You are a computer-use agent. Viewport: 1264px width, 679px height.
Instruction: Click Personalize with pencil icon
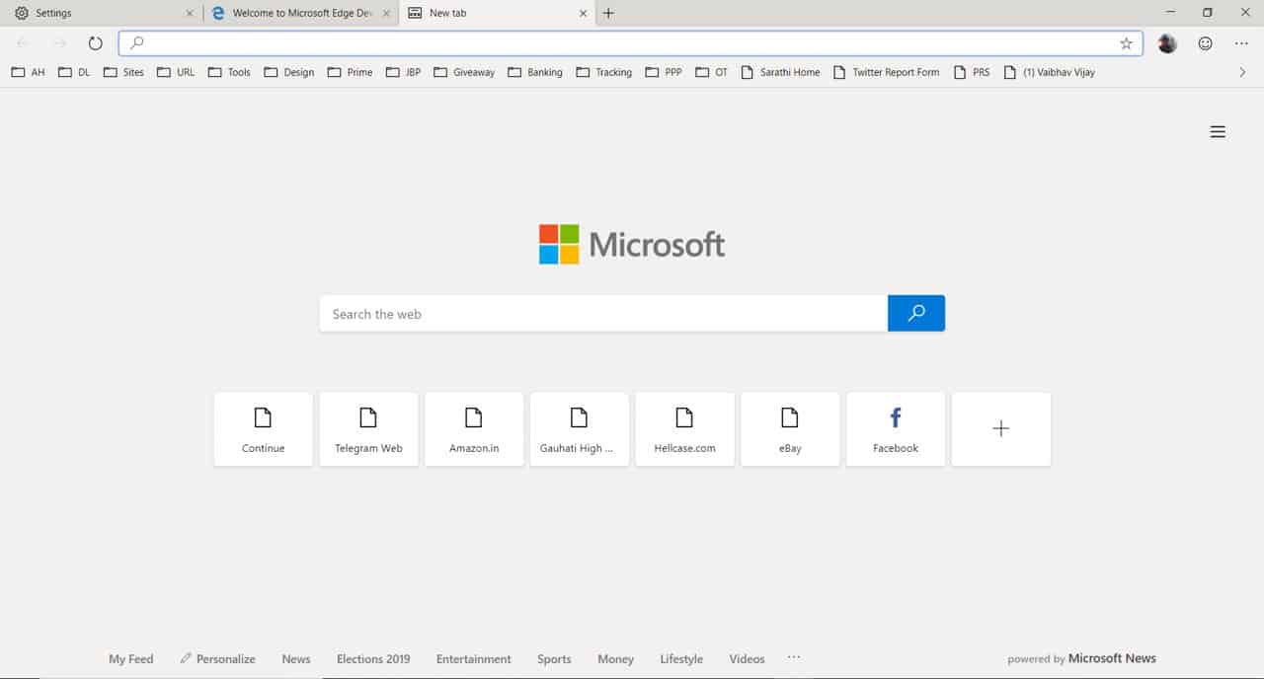[x=217, y=658]
